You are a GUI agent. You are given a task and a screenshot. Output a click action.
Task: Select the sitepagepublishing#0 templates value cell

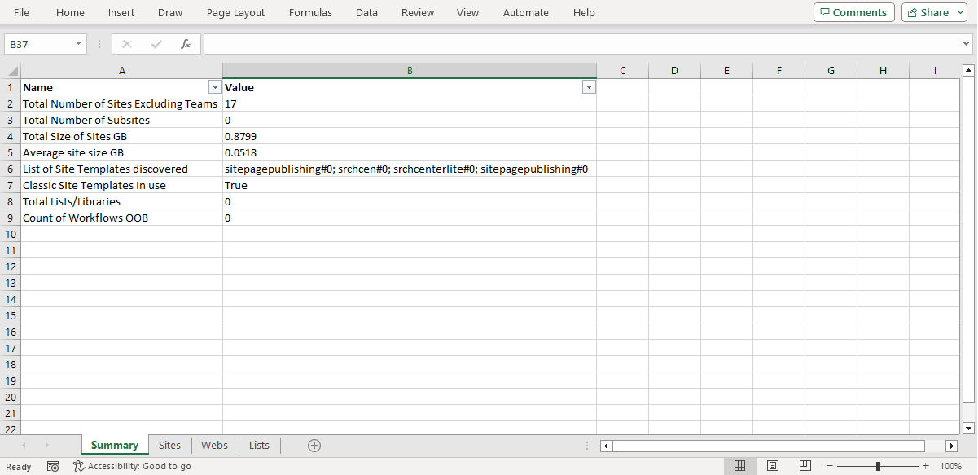tap(410, 169)
